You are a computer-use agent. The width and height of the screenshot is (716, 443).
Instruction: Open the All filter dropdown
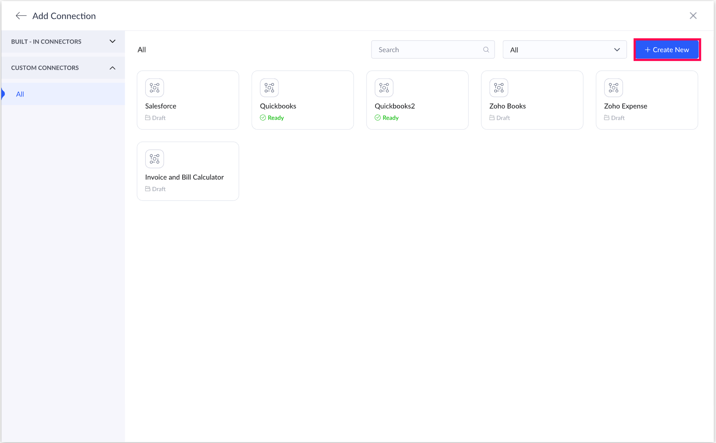coord(565,50)
